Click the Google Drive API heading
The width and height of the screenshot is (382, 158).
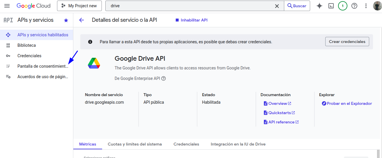point(140,58)
